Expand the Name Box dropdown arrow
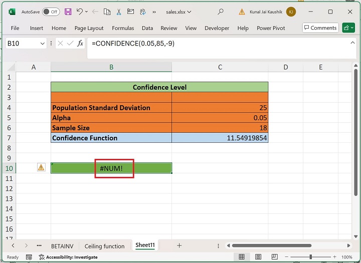Image resolution: width=361 pixels, height=263 pixels. tap(42, 44)
